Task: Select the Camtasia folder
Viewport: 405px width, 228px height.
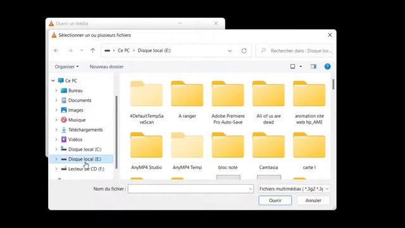Action: pyautogui.click(x=268, y=151)
